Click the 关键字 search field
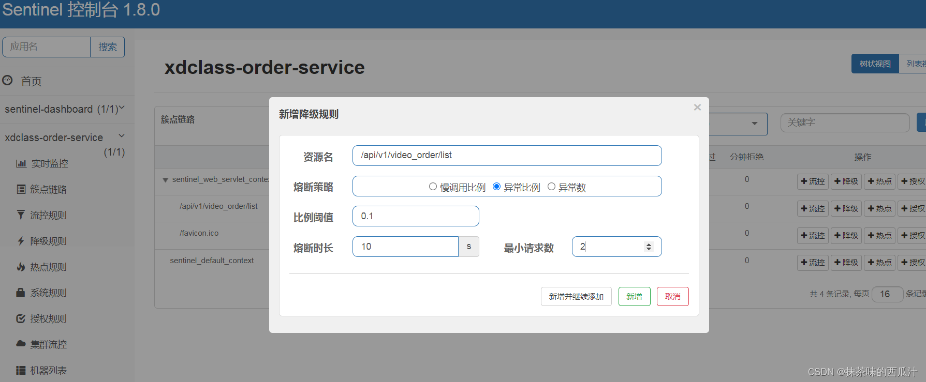 [845, 123]
